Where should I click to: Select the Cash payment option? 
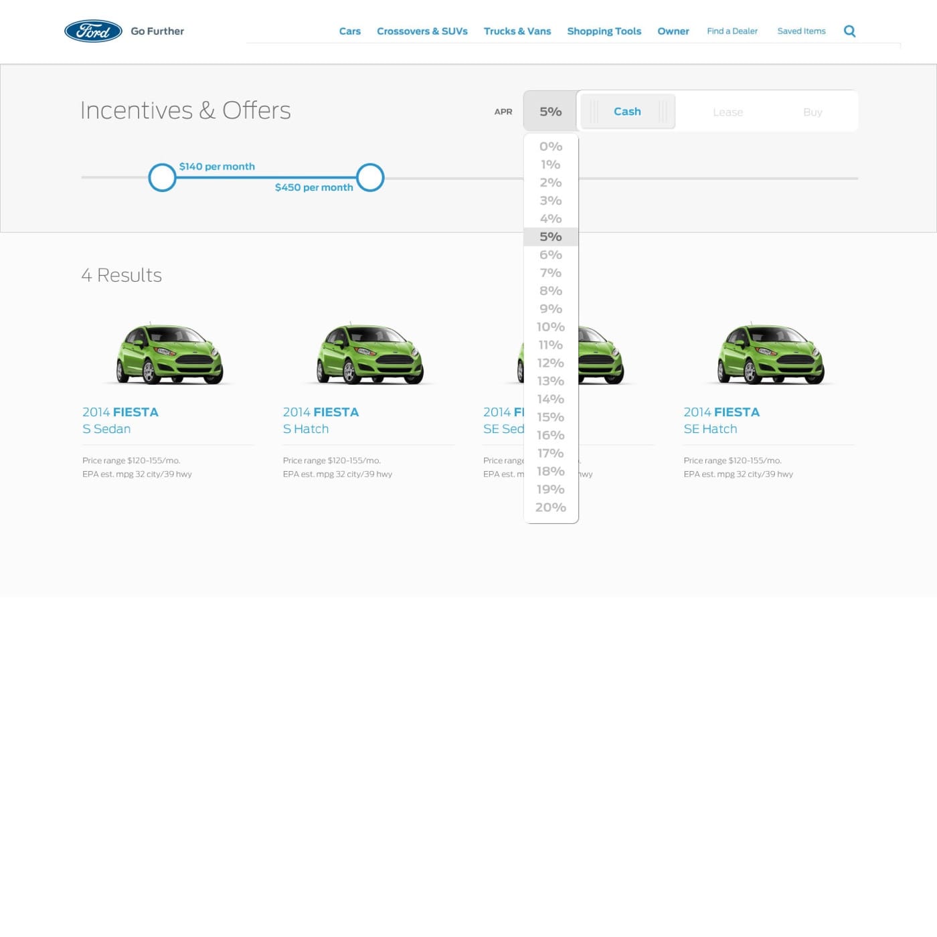point(627,111)
